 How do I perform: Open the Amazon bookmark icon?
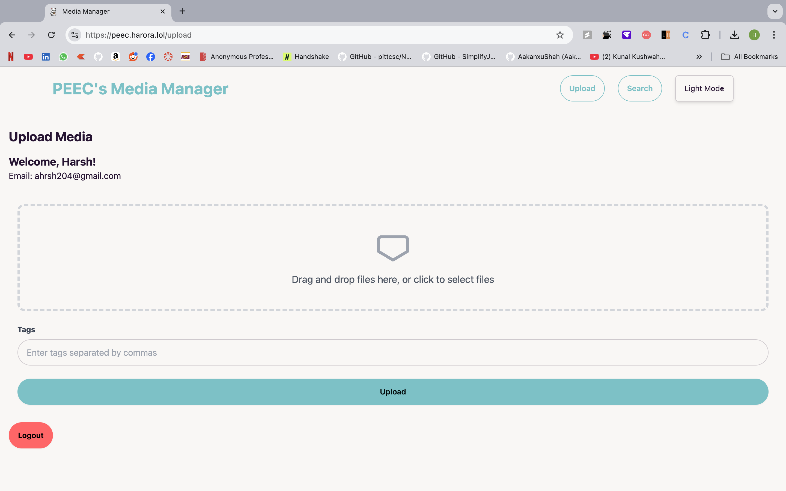pyautogui.click(x=116, y=56)
